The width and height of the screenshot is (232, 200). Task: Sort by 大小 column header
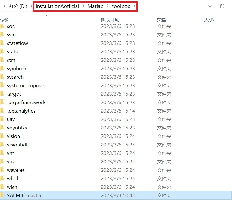click(x=208, y=19)
